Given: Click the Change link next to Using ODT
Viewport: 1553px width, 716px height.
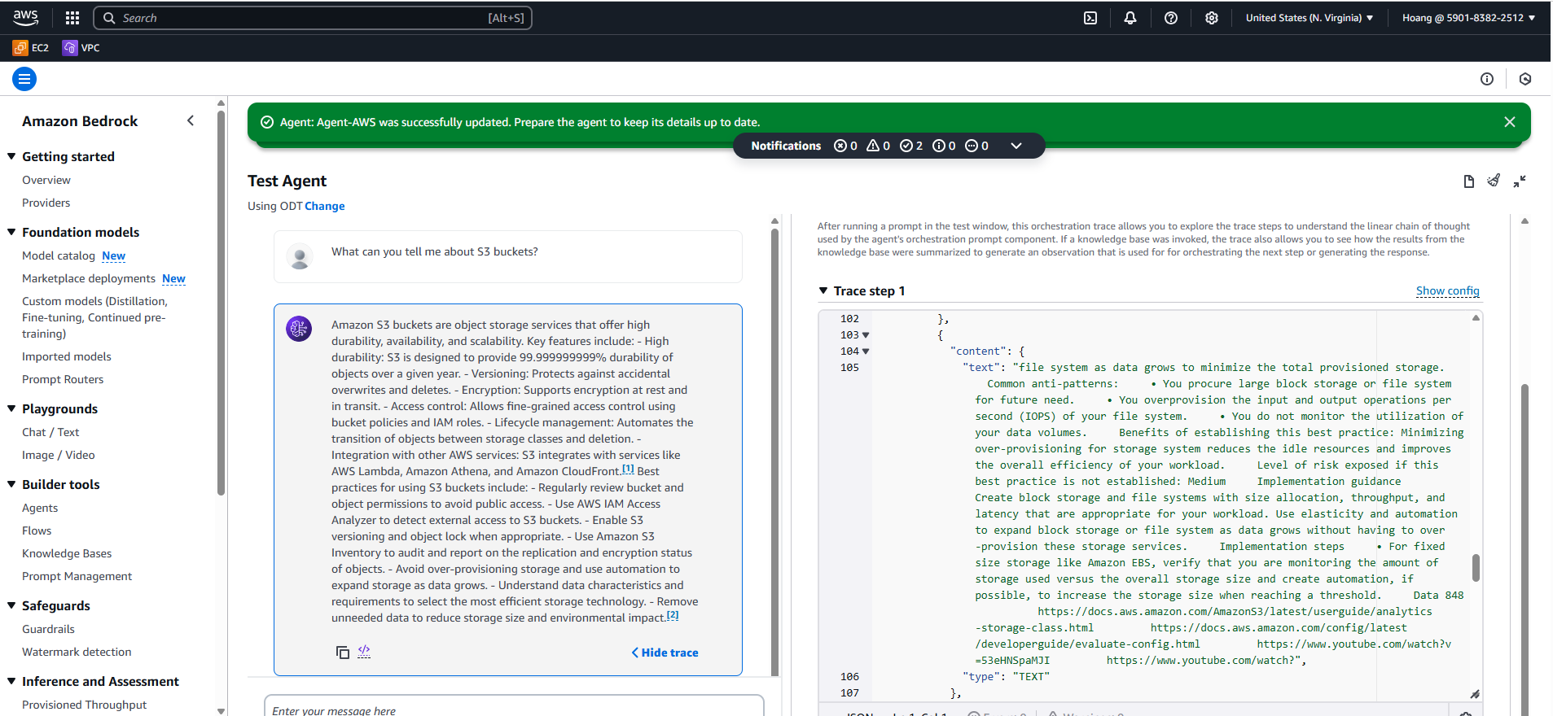Looking at the screenshot, I should 325,206.
